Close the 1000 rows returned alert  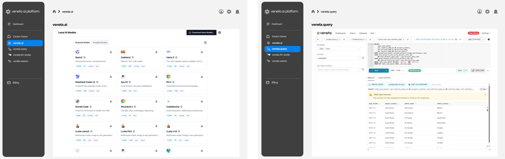point(485,94)
